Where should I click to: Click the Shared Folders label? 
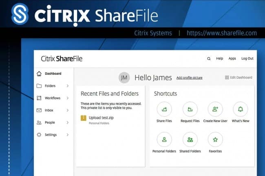tap(190, 151)
